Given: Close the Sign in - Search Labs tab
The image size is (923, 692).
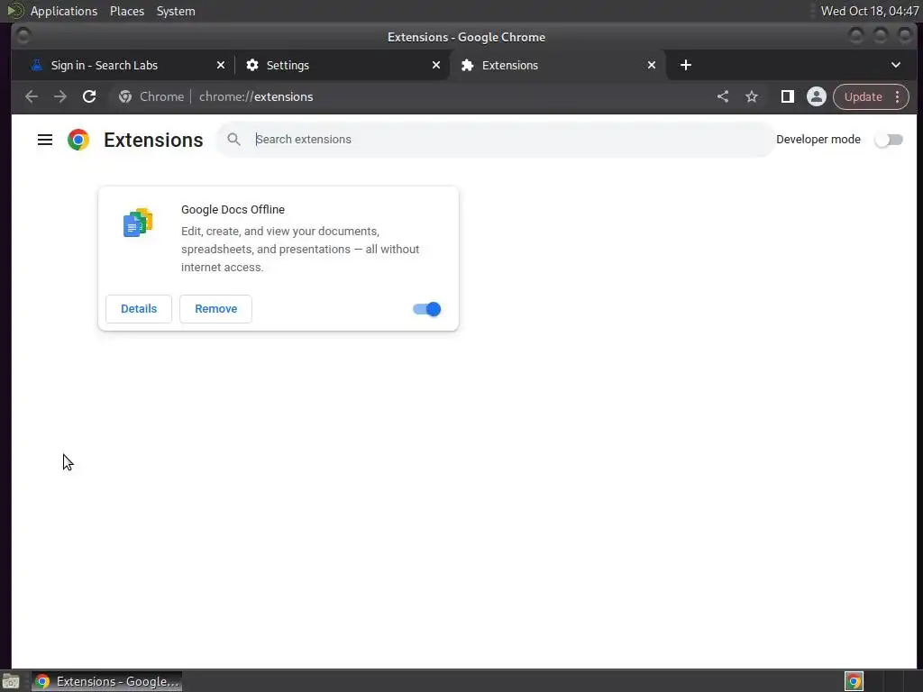Looking at the screenshot, I should (221, 65).
